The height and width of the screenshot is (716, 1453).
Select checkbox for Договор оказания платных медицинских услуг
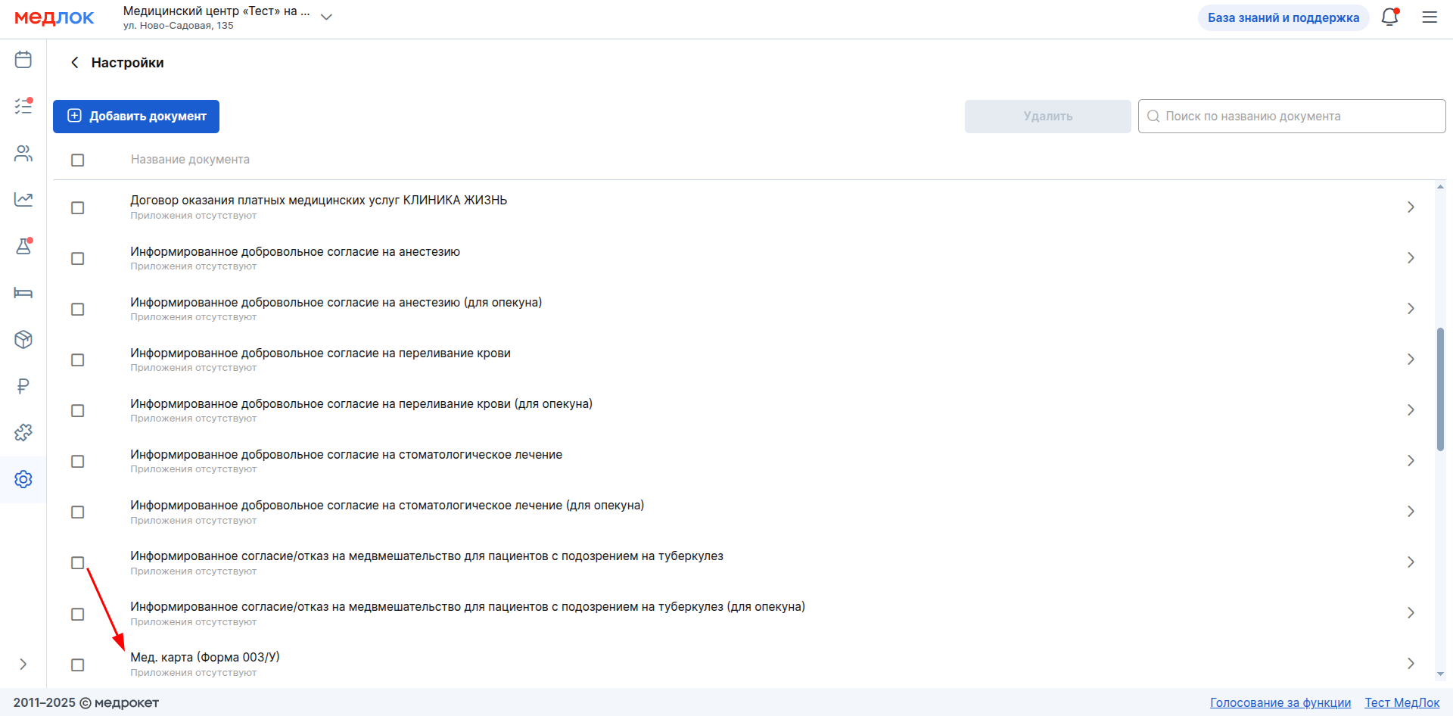[77, 207]
